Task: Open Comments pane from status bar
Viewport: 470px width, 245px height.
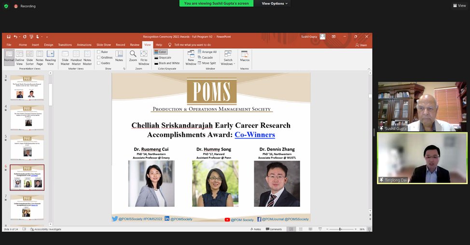Action: click(x=274, y=229)
